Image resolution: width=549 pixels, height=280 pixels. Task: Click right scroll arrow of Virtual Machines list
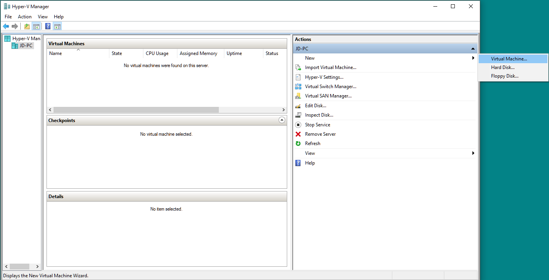pyautogui.click(x=284, y=110)
